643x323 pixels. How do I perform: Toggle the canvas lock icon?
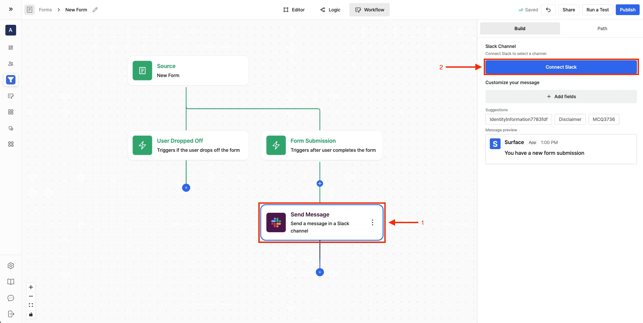click(x=31, y=314)
